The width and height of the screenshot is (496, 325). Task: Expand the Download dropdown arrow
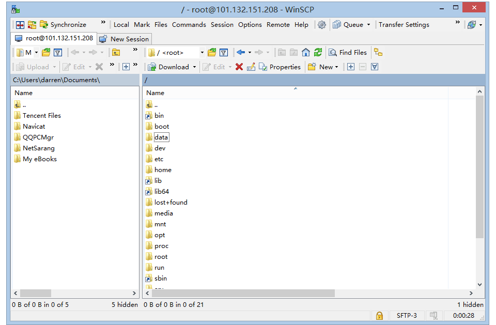pos(194,67)
